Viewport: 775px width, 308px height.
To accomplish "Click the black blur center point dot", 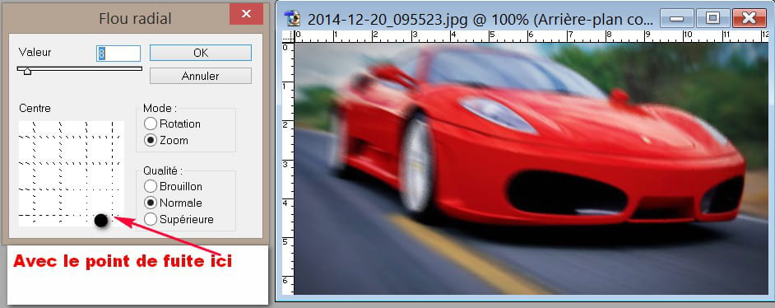I will 101,221.
